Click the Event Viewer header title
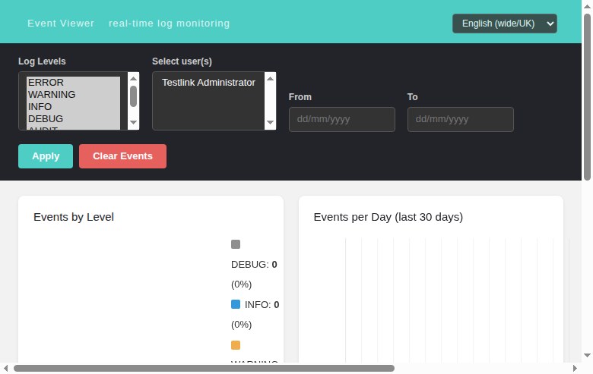This screenshot has height=374, width=593. click(x=61, y=24)
